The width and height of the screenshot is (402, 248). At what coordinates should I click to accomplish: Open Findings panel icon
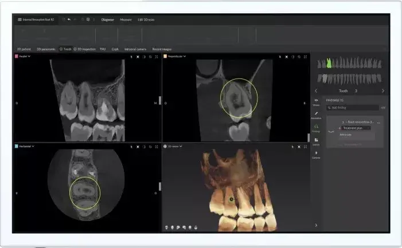pyautogui.click(x=316, y=128)
